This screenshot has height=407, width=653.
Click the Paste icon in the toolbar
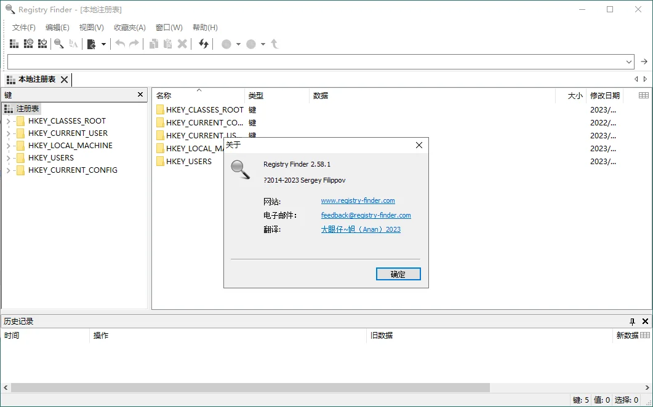pos(166,44)
